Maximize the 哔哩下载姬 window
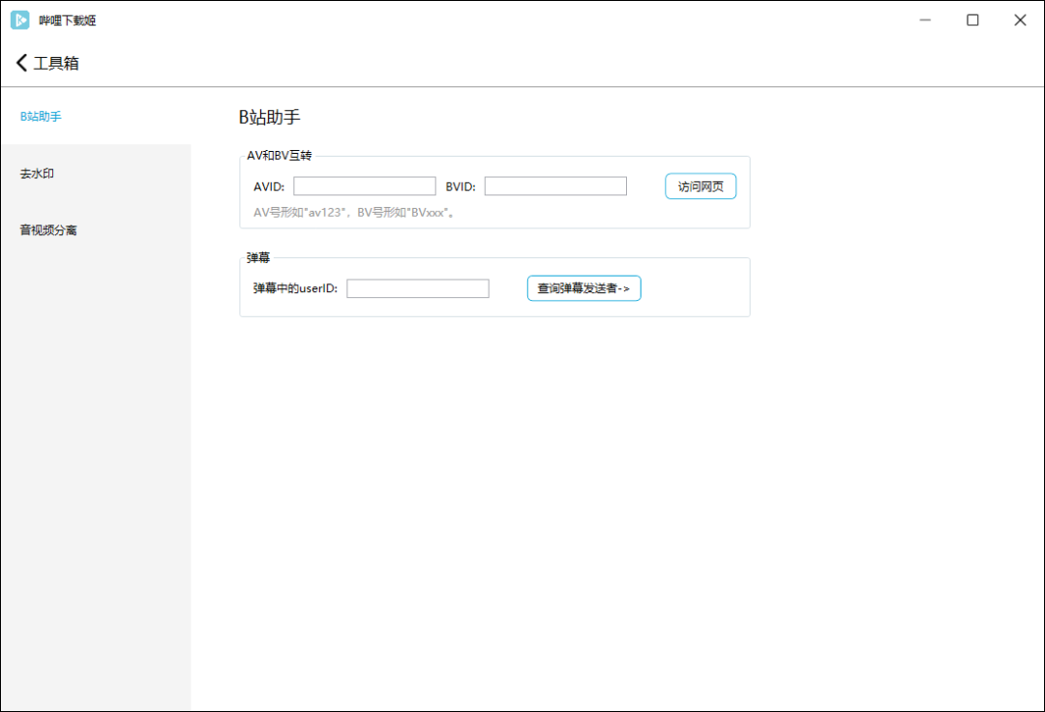The height and width of the screenshot is (712, 1045). point(972,20)
